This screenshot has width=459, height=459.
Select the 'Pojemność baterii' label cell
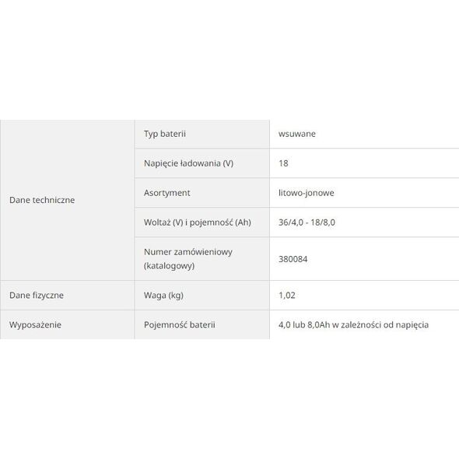(202, 324)
